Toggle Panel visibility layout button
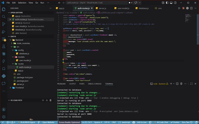Screen dimensions: 199x124 pos(171,3)
